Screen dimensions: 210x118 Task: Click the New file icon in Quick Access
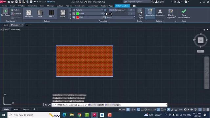pyautogui.click(x=9, y=2)
